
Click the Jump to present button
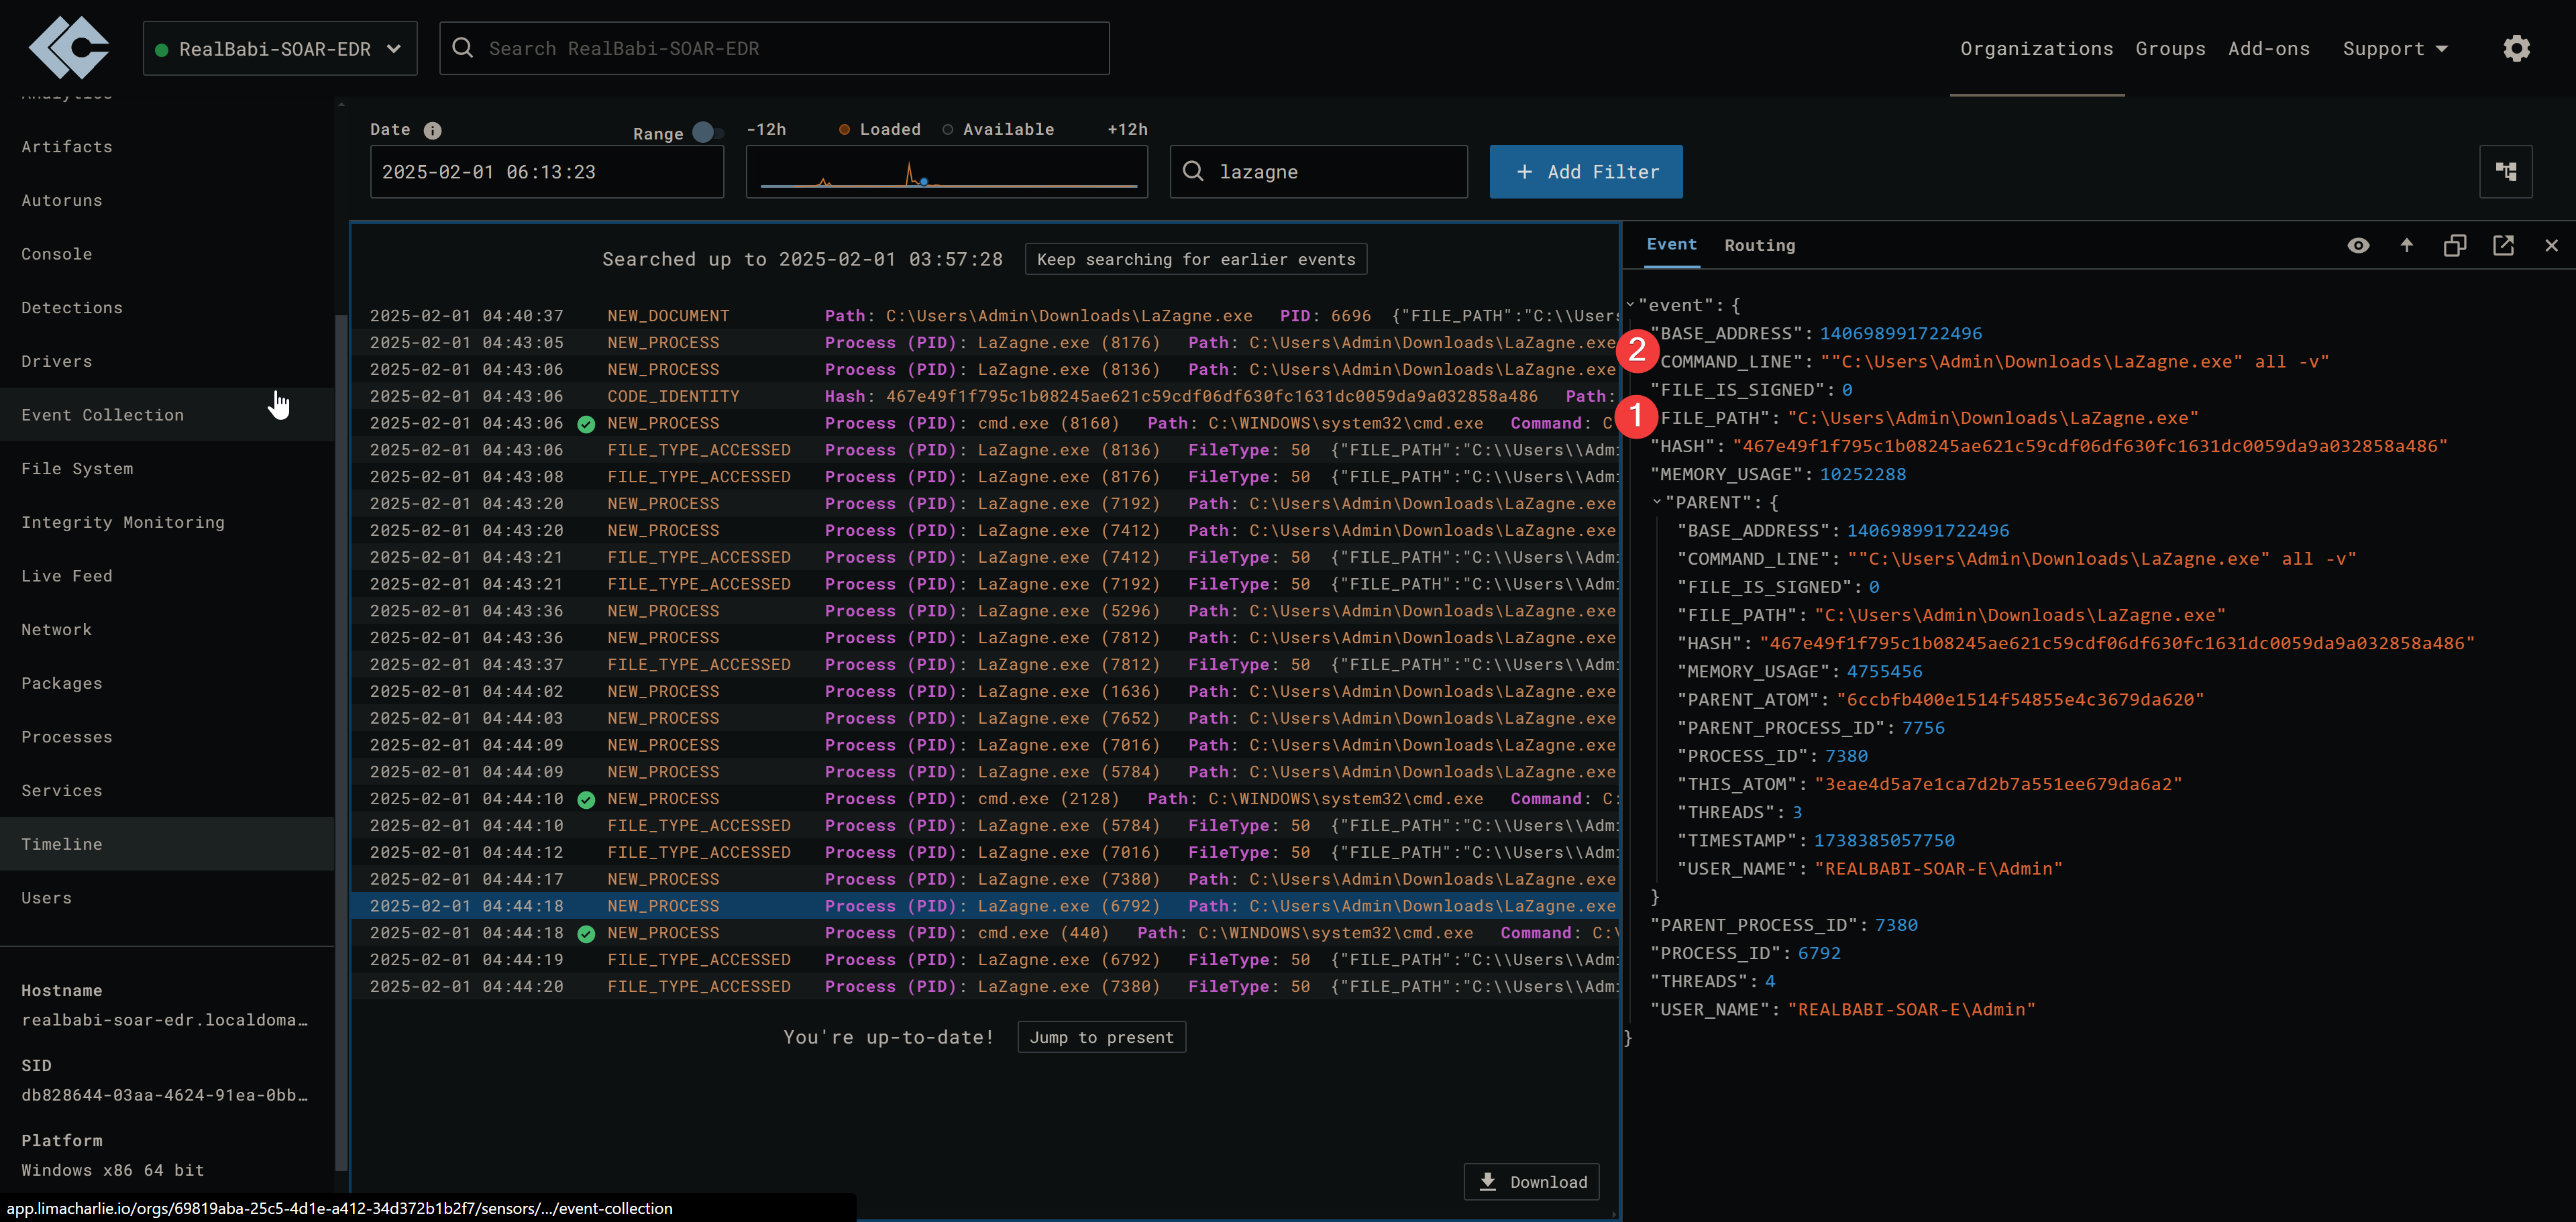click(1102, 1036)
